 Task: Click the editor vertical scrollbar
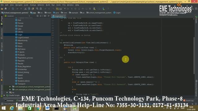(194, 55)
